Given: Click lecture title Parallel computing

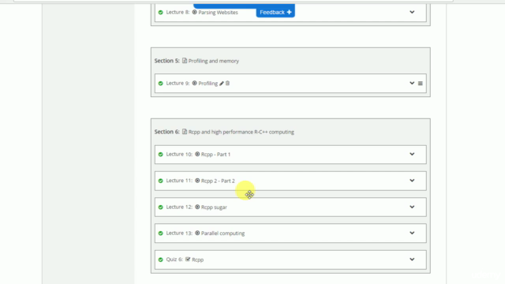Looking at the screenshot, I should pos(223,234).
